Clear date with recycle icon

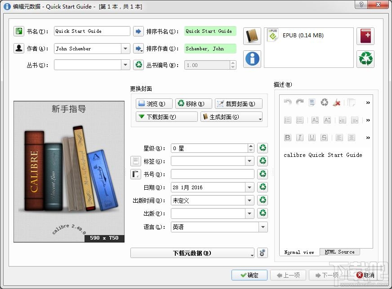(x=263, y=187)
